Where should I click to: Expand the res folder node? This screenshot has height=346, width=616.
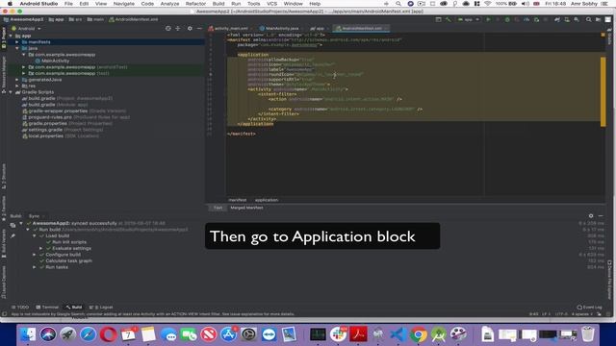tap(17, 86)
